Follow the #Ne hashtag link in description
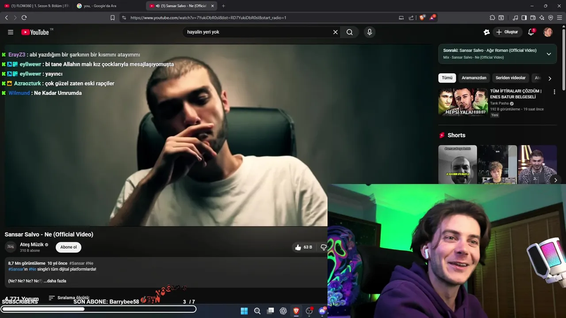Image resolution: width=566 pixels, height=318 pixels. pyautogui.click(x=32, y=269)
